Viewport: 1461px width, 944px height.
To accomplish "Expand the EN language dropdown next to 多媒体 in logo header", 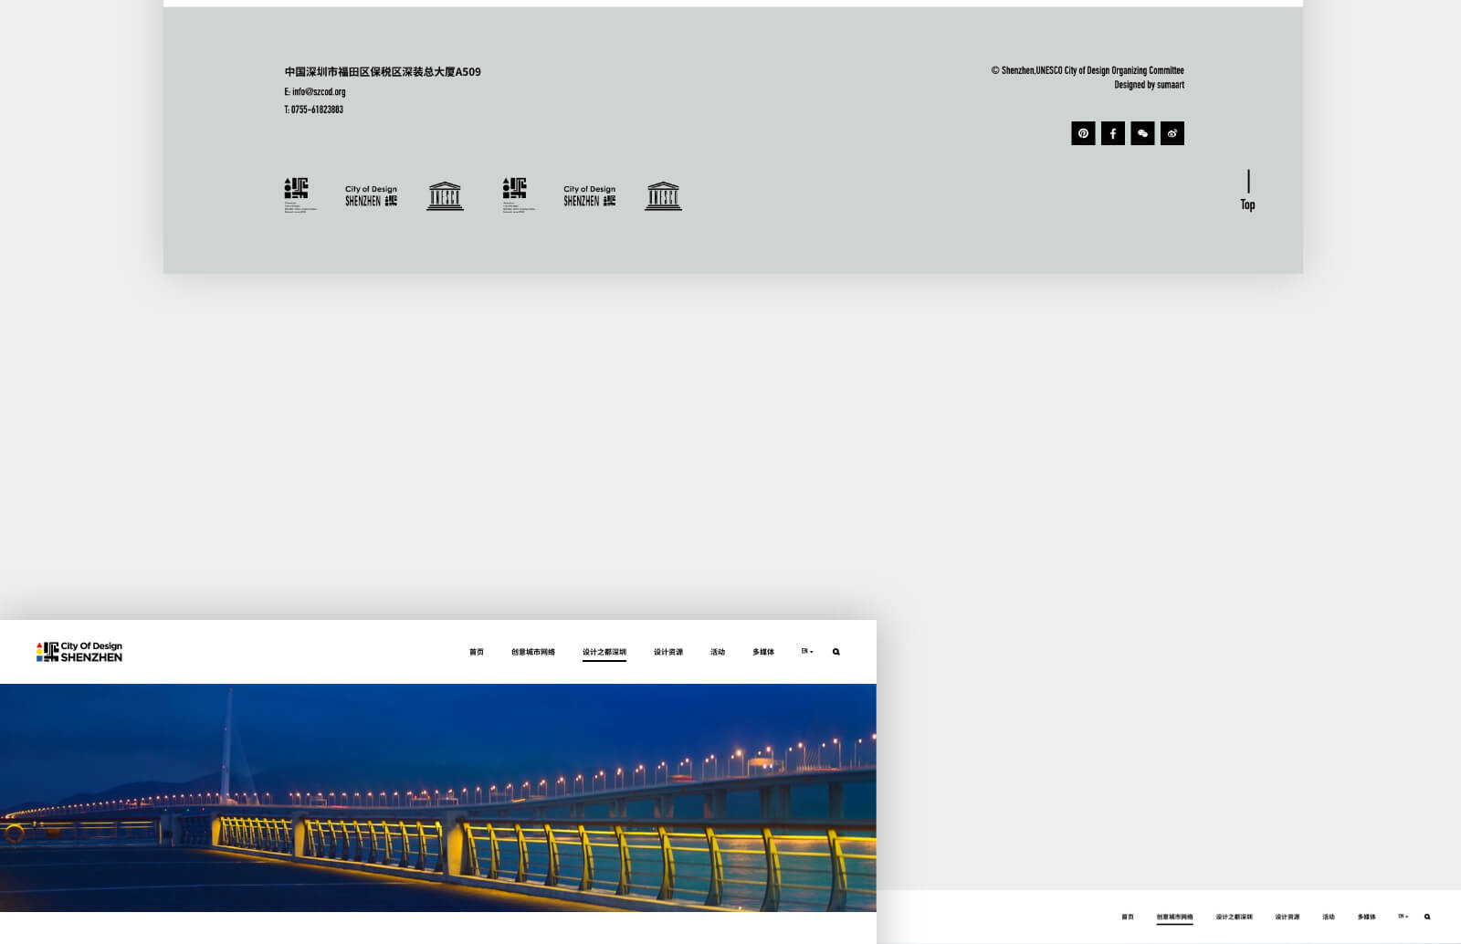I will click(x=807, y=651).
